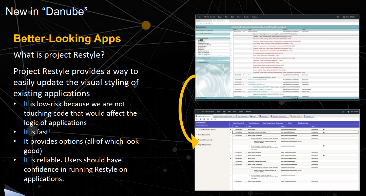
Task: Check box for first News Letter Templates row
Action: 230,135
